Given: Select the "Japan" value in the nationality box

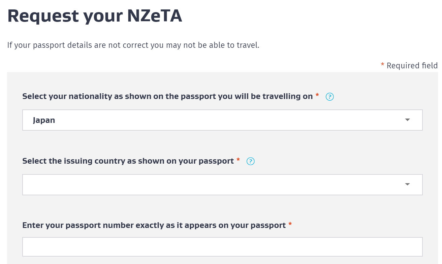Looking at the screenshot, I should pos(44,120).
